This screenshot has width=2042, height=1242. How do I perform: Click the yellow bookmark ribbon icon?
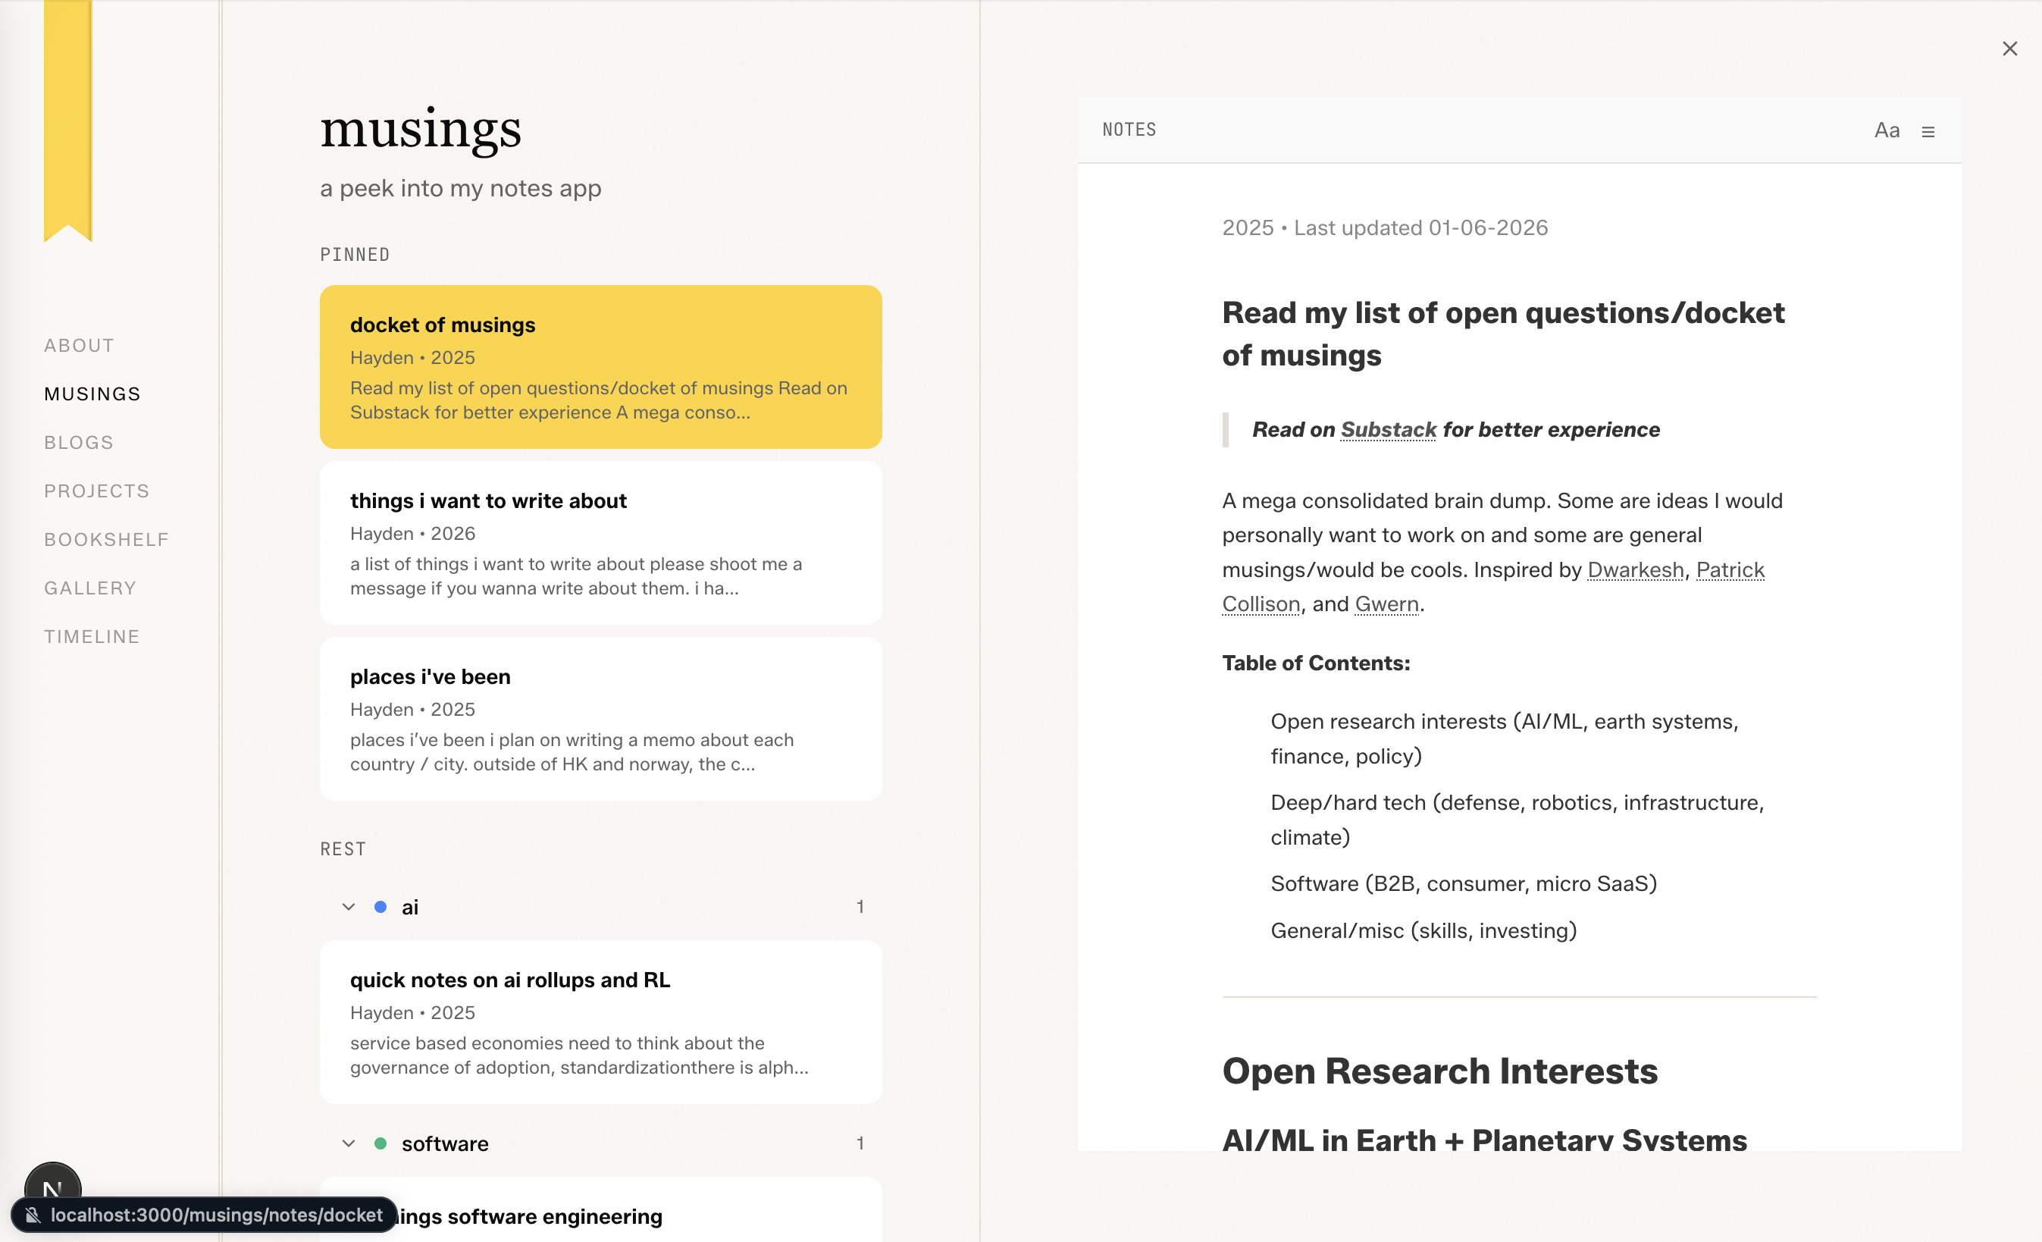(68, 116)
